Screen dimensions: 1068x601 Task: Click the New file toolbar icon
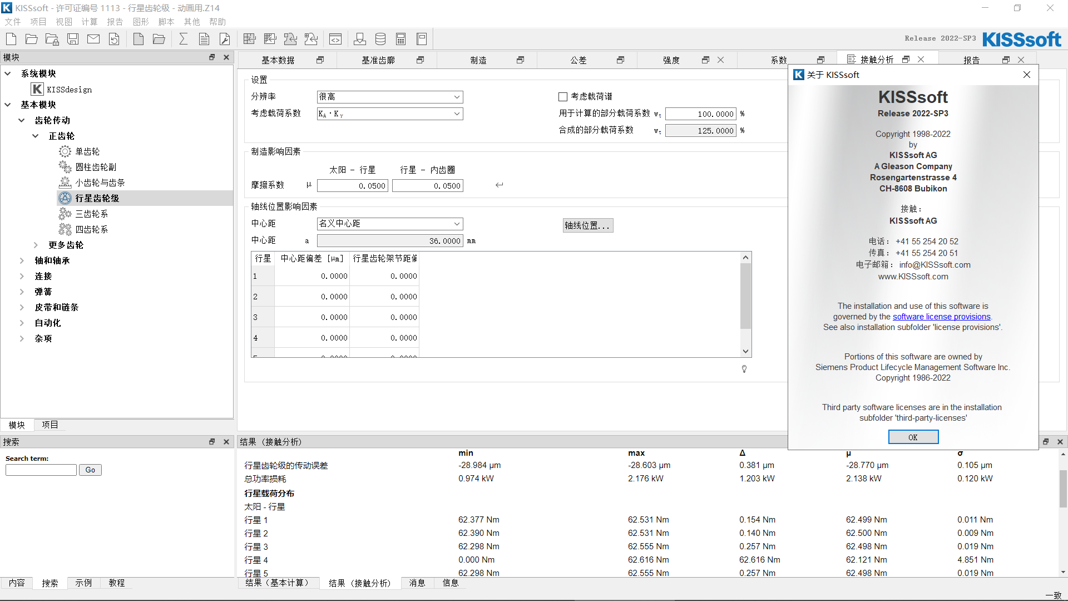11,39
